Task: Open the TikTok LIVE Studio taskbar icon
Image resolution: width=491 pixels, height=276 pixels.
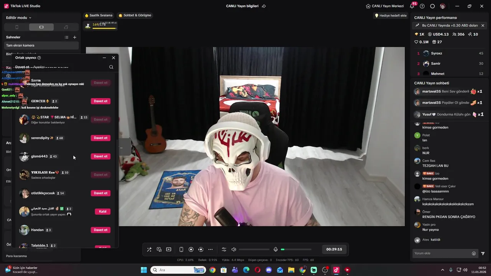Action: point(336,270)
